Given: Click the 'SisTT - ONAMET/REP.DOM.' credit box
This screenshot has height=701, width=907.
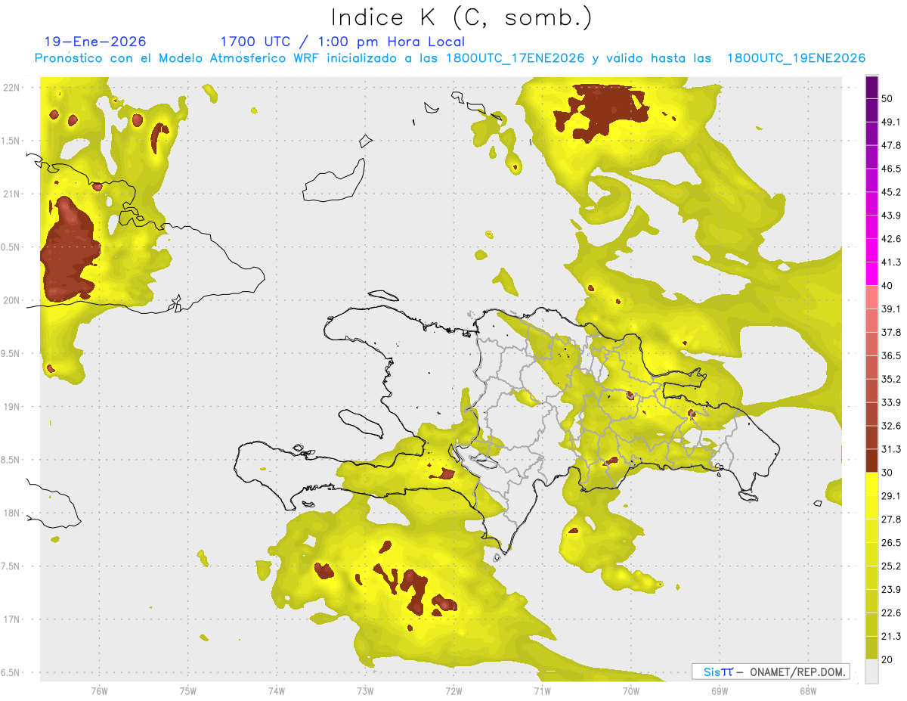Looking at the screenshot, I should [770, 672].
